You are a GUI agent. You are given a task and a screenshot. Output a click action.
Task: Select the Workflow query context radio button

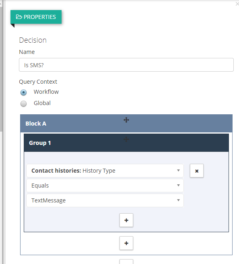(x=24, y=92)
